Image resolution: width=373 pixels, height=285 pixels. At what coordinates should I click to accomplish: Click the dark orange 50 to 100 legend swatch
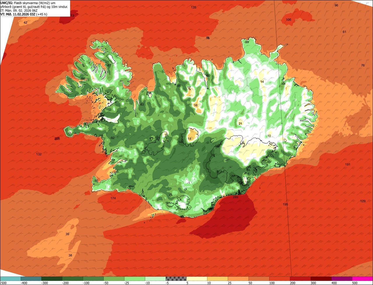click(259, 279)
